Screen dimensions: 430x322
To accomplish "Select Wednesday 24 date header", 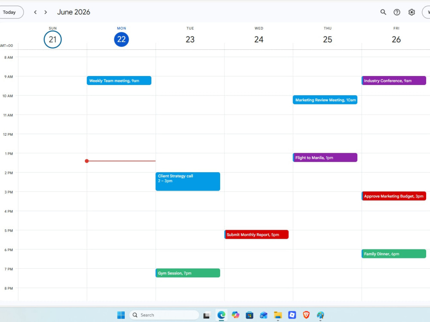I will [x=258, y=39].
